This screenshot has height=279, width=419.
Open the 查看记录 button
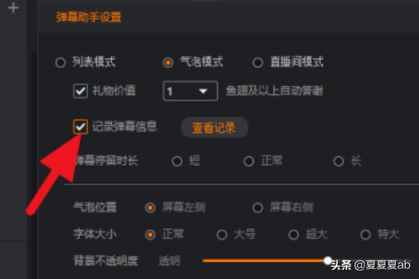pos(214,128)
